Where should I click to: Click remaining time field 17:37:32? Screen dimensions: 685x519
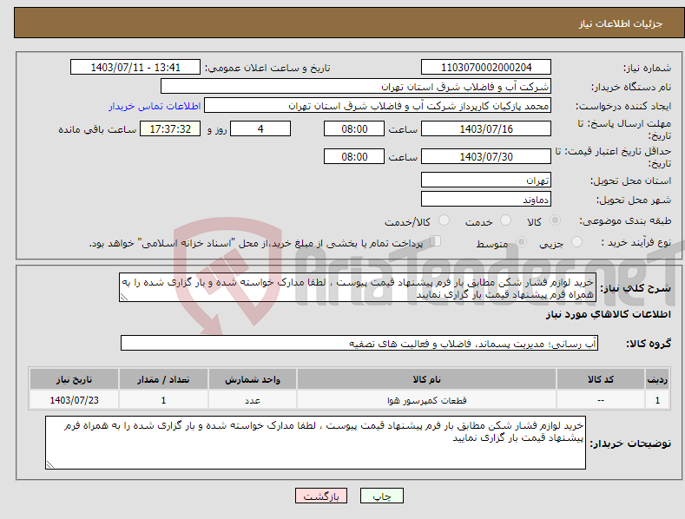(x=170, y=128)
